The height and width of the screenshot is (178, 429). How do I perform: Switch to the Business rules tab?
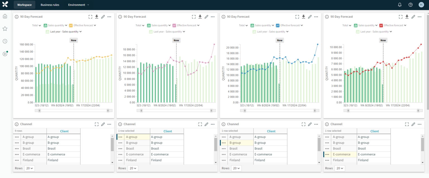(x=50, y=4)
